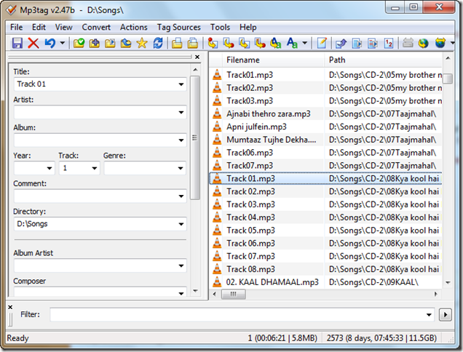Click the freedb globe with yellow arrow icon
Screen dimensions: 463x352
[x=423, y=43]
